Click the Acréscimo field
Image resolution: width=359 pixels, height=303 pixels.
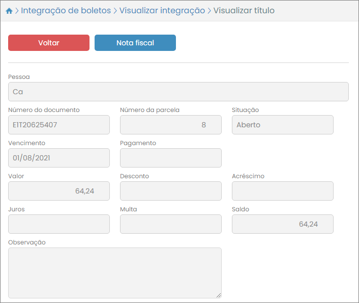coord(282,191)
